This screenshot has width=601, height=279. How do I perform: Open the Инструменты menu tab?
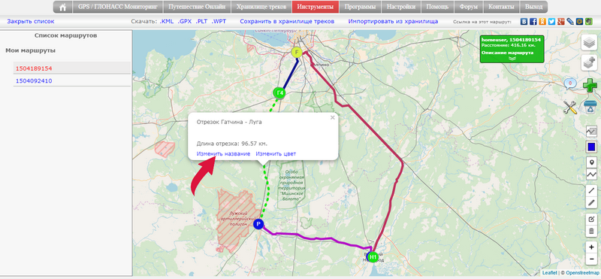click(x=315, y=7)
